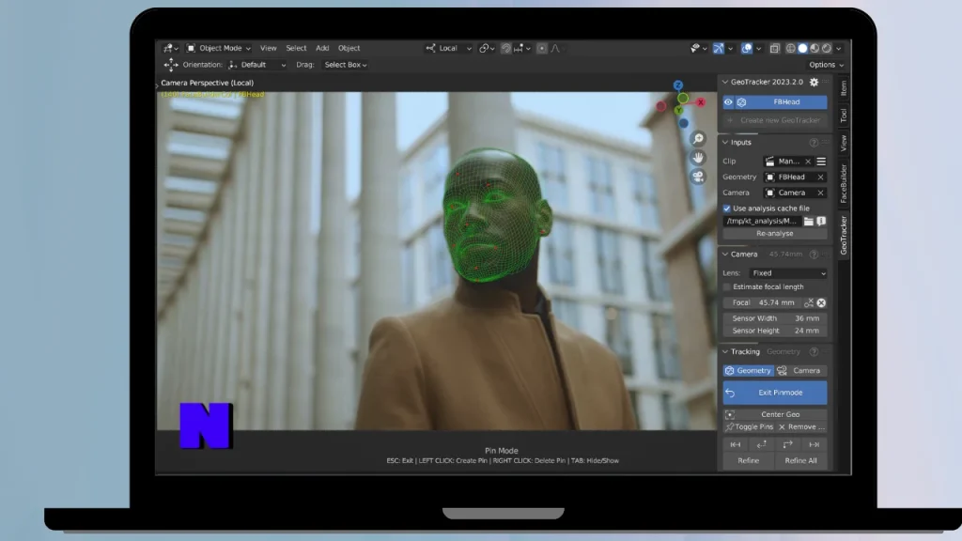Open the pivot point link icon dropdown

(x=487, y=48)
